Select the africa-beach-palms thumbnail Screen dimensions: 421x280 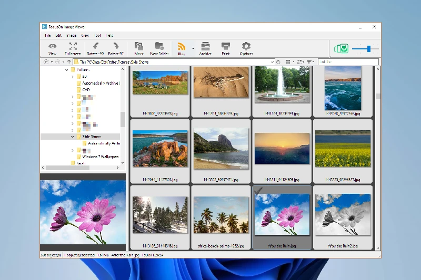click(x=221, y=215)
